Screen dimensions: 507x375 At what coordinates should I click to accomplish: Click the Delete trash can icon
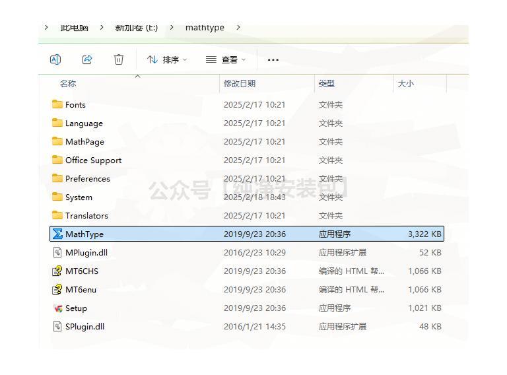(119, 59)
